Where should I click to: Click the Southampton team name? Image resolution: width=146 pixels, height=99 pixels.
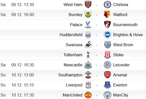tap(70, 75)
